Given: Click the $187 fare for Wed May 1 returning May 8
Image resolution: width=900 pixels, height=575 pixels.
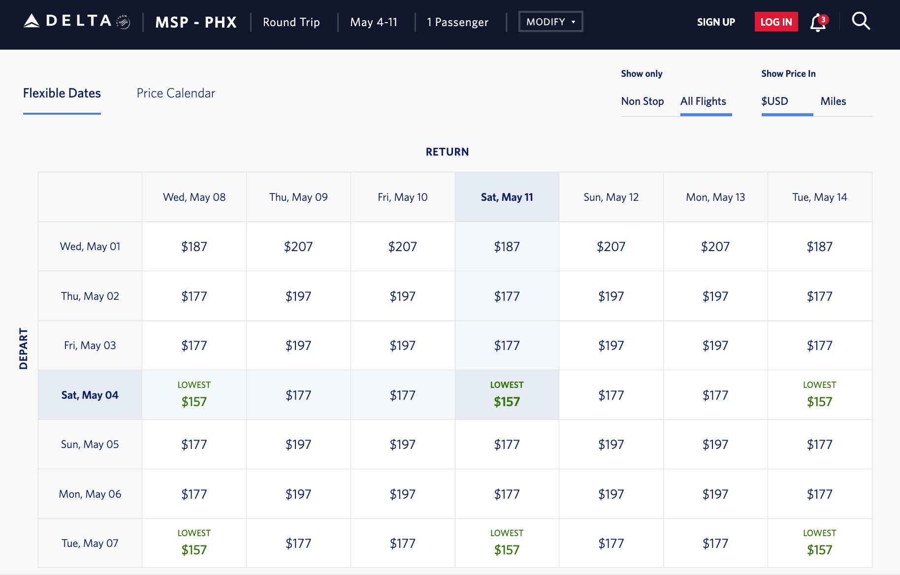Looking at the screenshot, I should click(x=194, y=246).
